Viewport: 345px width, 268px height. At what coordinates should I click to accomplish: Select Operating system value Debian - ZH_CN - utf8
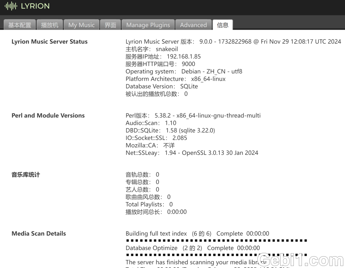[x=212, y=71]
